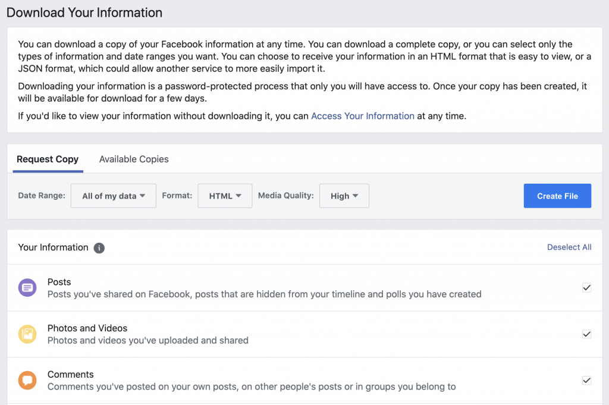The width and height of the screenshot is (609, 405).
Task: Click the purple Posts icon
Action: [27, 288]
